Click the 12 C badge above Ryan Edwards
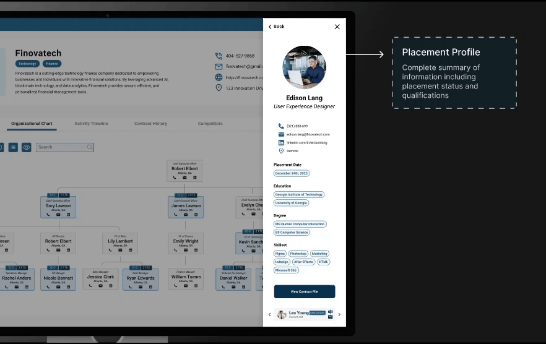This screenshot has width=546, height=344. click(x=135, y=267)
